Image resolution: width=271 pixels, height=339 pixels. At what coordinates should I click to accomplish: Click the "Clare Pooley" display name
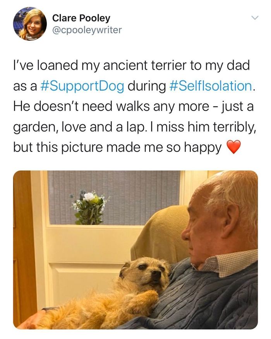click(x=81, y=18)
